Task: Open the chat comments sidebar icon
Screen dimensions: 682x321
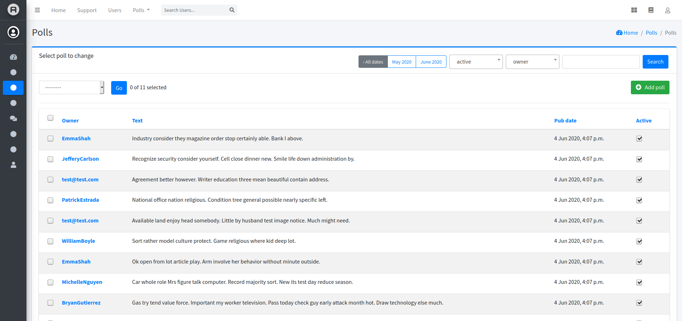Action: (13, 119)
